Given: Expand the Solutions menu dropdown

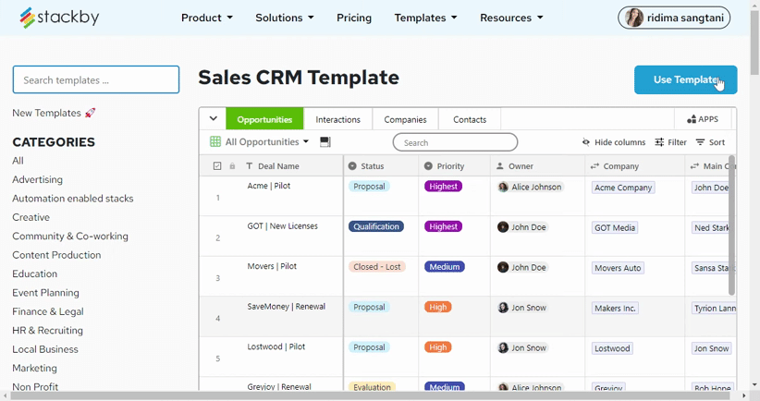Looking at the screenshot, I should click(x=285, y=18).
